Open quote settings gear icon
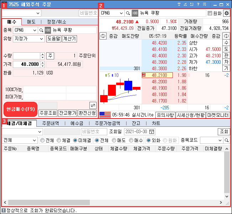The image size is (232, 214). tap(227, 13)
